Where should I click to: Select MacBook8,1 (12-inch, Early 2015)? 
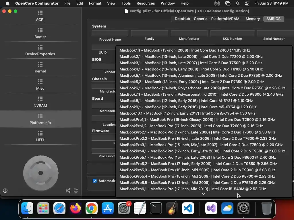click(x=204, y=101)
